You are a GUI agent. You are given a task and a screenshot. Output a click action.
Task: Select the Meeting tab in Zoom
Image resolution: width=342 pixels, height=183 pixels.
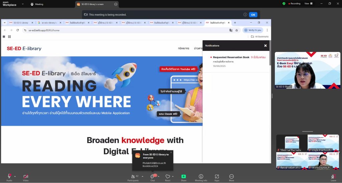[x=37, y=4]
